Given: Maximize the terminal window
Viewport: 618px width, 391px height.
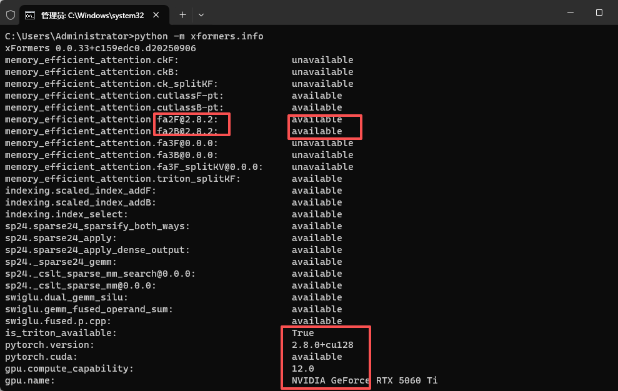Looking at the screenshot, I should click(599, 12).
